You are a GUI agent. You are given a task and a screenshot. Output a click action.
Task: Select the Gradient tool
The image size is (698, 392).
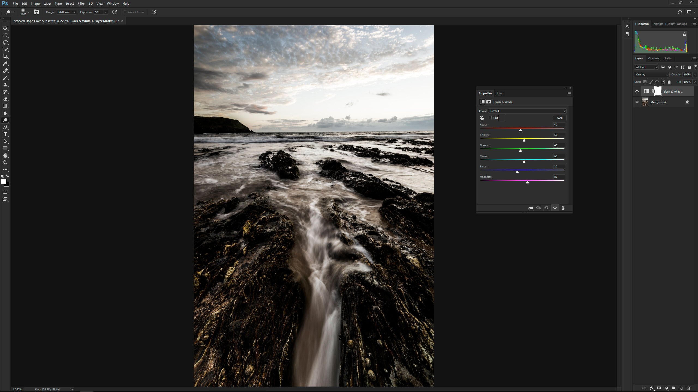[6, 106]
